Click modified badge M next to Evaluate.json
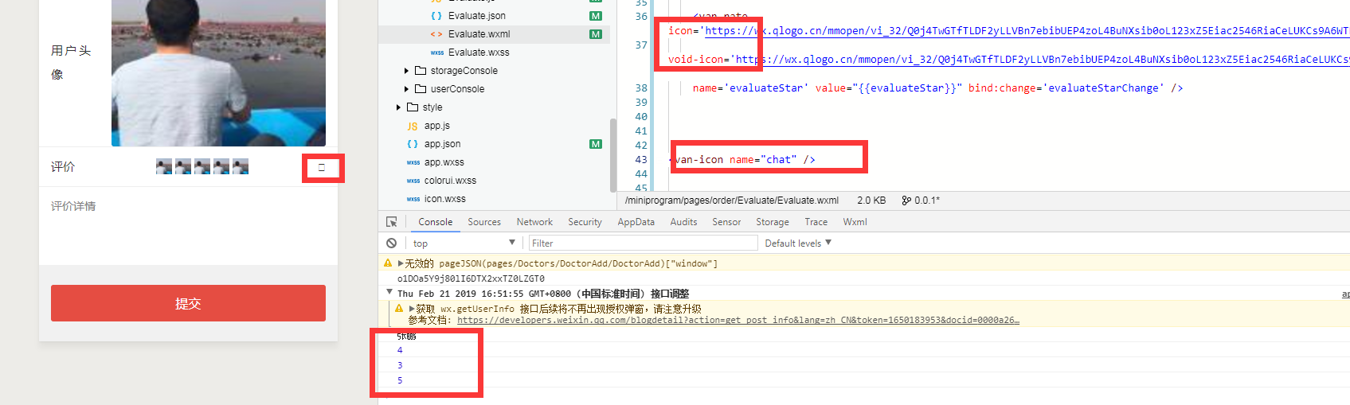1350x405 pixels. (596, 16)
